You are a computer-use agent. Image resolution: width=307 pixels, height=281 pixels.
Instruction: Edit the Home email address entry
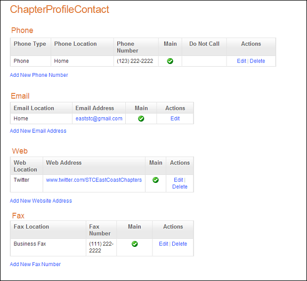coord(175,118)
